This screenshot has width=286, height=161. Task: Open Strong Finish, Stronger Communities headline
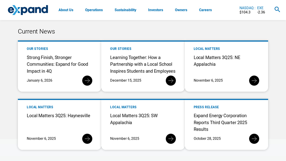point(57,64)
